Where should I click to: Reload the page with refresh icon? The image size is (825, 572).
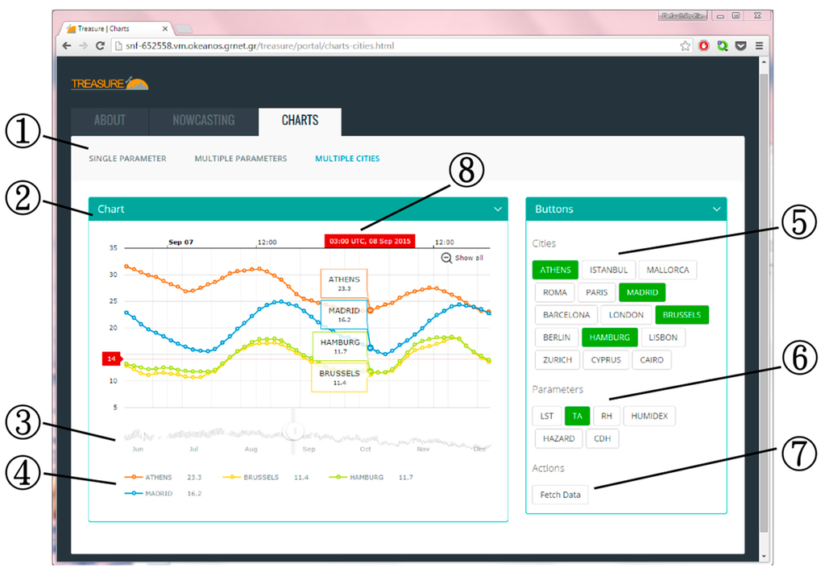tap(100, 46)
